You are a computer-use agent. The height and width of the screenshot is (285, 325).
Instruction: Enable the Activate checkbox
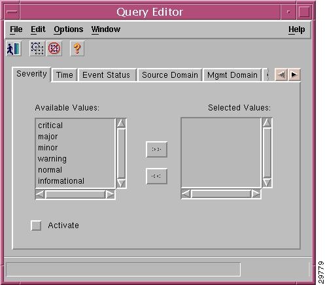[x=36, y=226]
